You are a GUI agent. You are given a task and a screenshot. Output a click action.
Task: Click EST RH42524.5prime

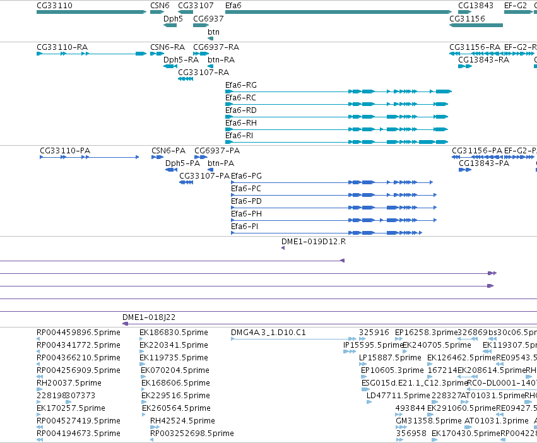(x=182, y=421)
